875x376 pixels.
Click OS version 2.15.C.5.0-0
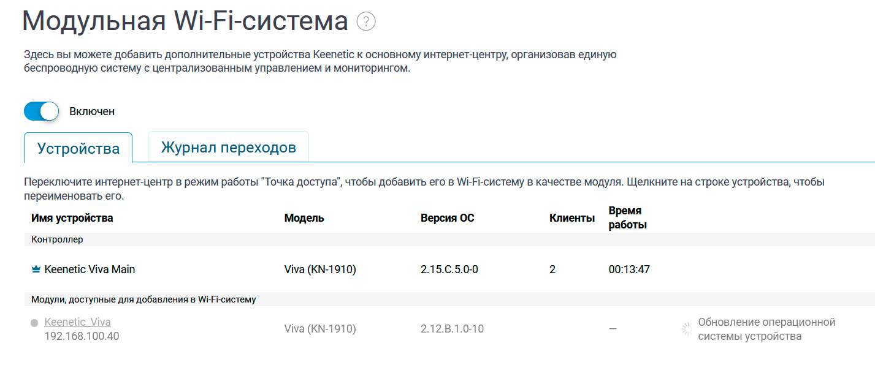(449, 269)
